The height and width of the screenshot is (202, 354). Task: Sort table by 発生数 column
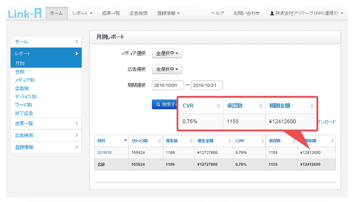[x=179, y=141]
